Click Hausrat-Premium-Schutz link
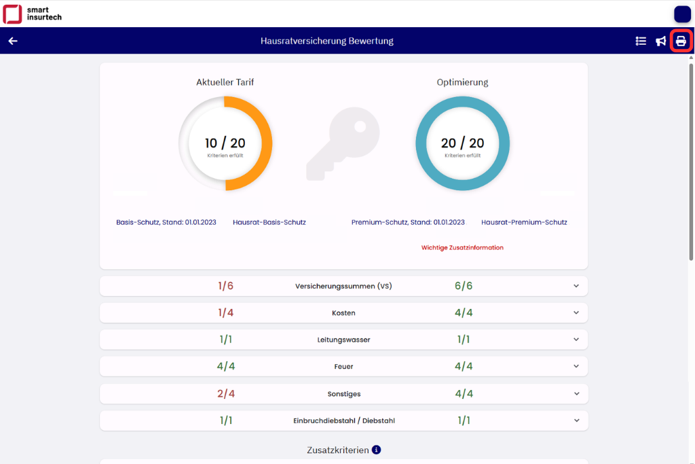The width and height of the screenshot is (695, 464). click(x=524, y=222)
